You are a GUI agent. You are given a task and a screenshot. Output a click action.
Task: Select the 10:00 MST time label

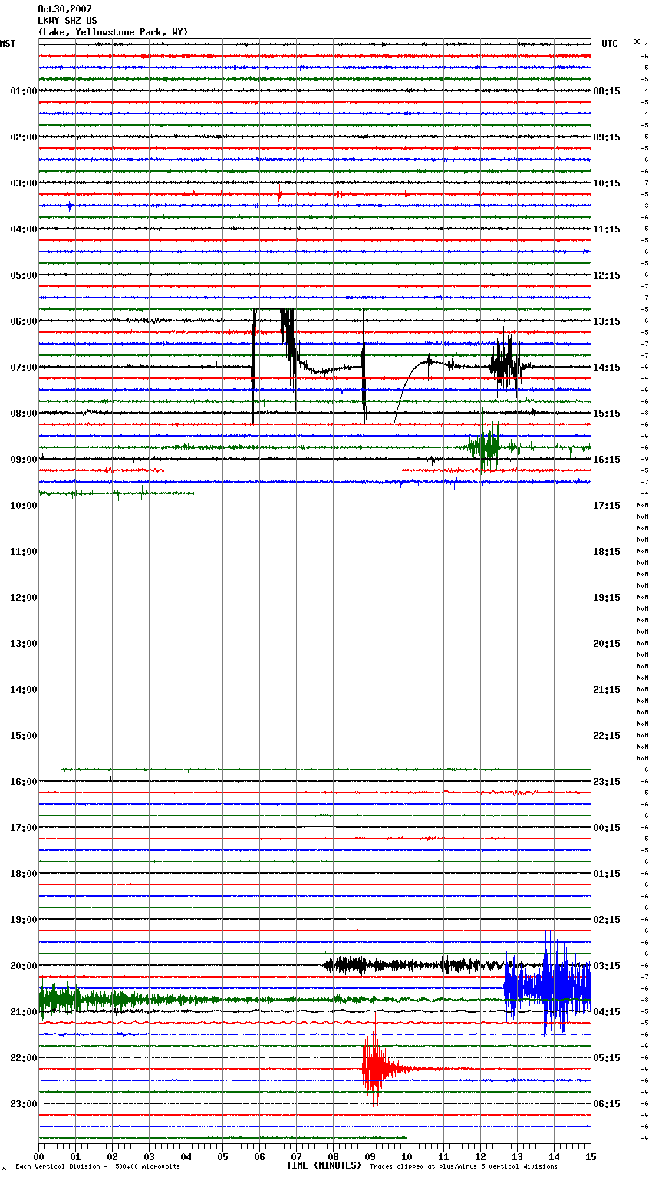[24, 506]
